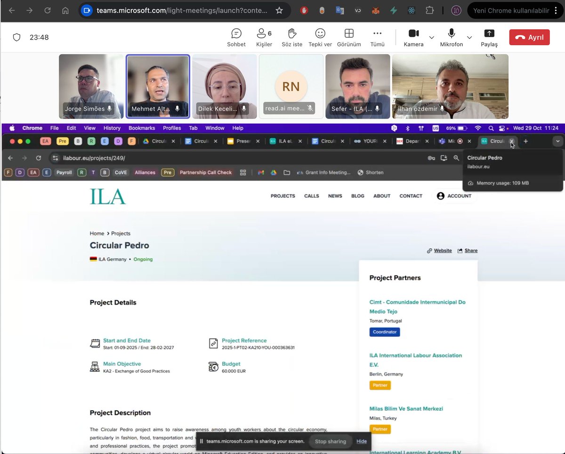This screenshot has height=454, width=565.
Task: Reload the Teams page
Action: click(x=48, y=10)
